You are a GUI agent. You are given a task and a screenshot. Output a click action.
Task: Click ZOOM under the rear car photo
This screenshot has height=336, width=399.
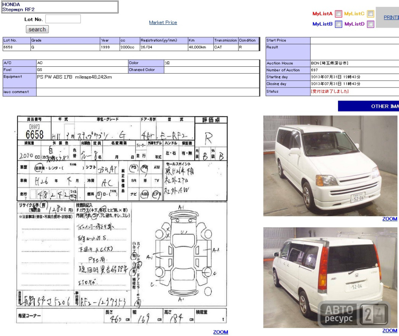(x=389, y=330)
